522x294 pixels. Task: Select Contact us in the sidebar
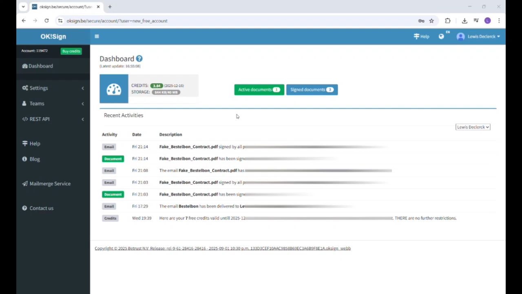click(41, 208)
